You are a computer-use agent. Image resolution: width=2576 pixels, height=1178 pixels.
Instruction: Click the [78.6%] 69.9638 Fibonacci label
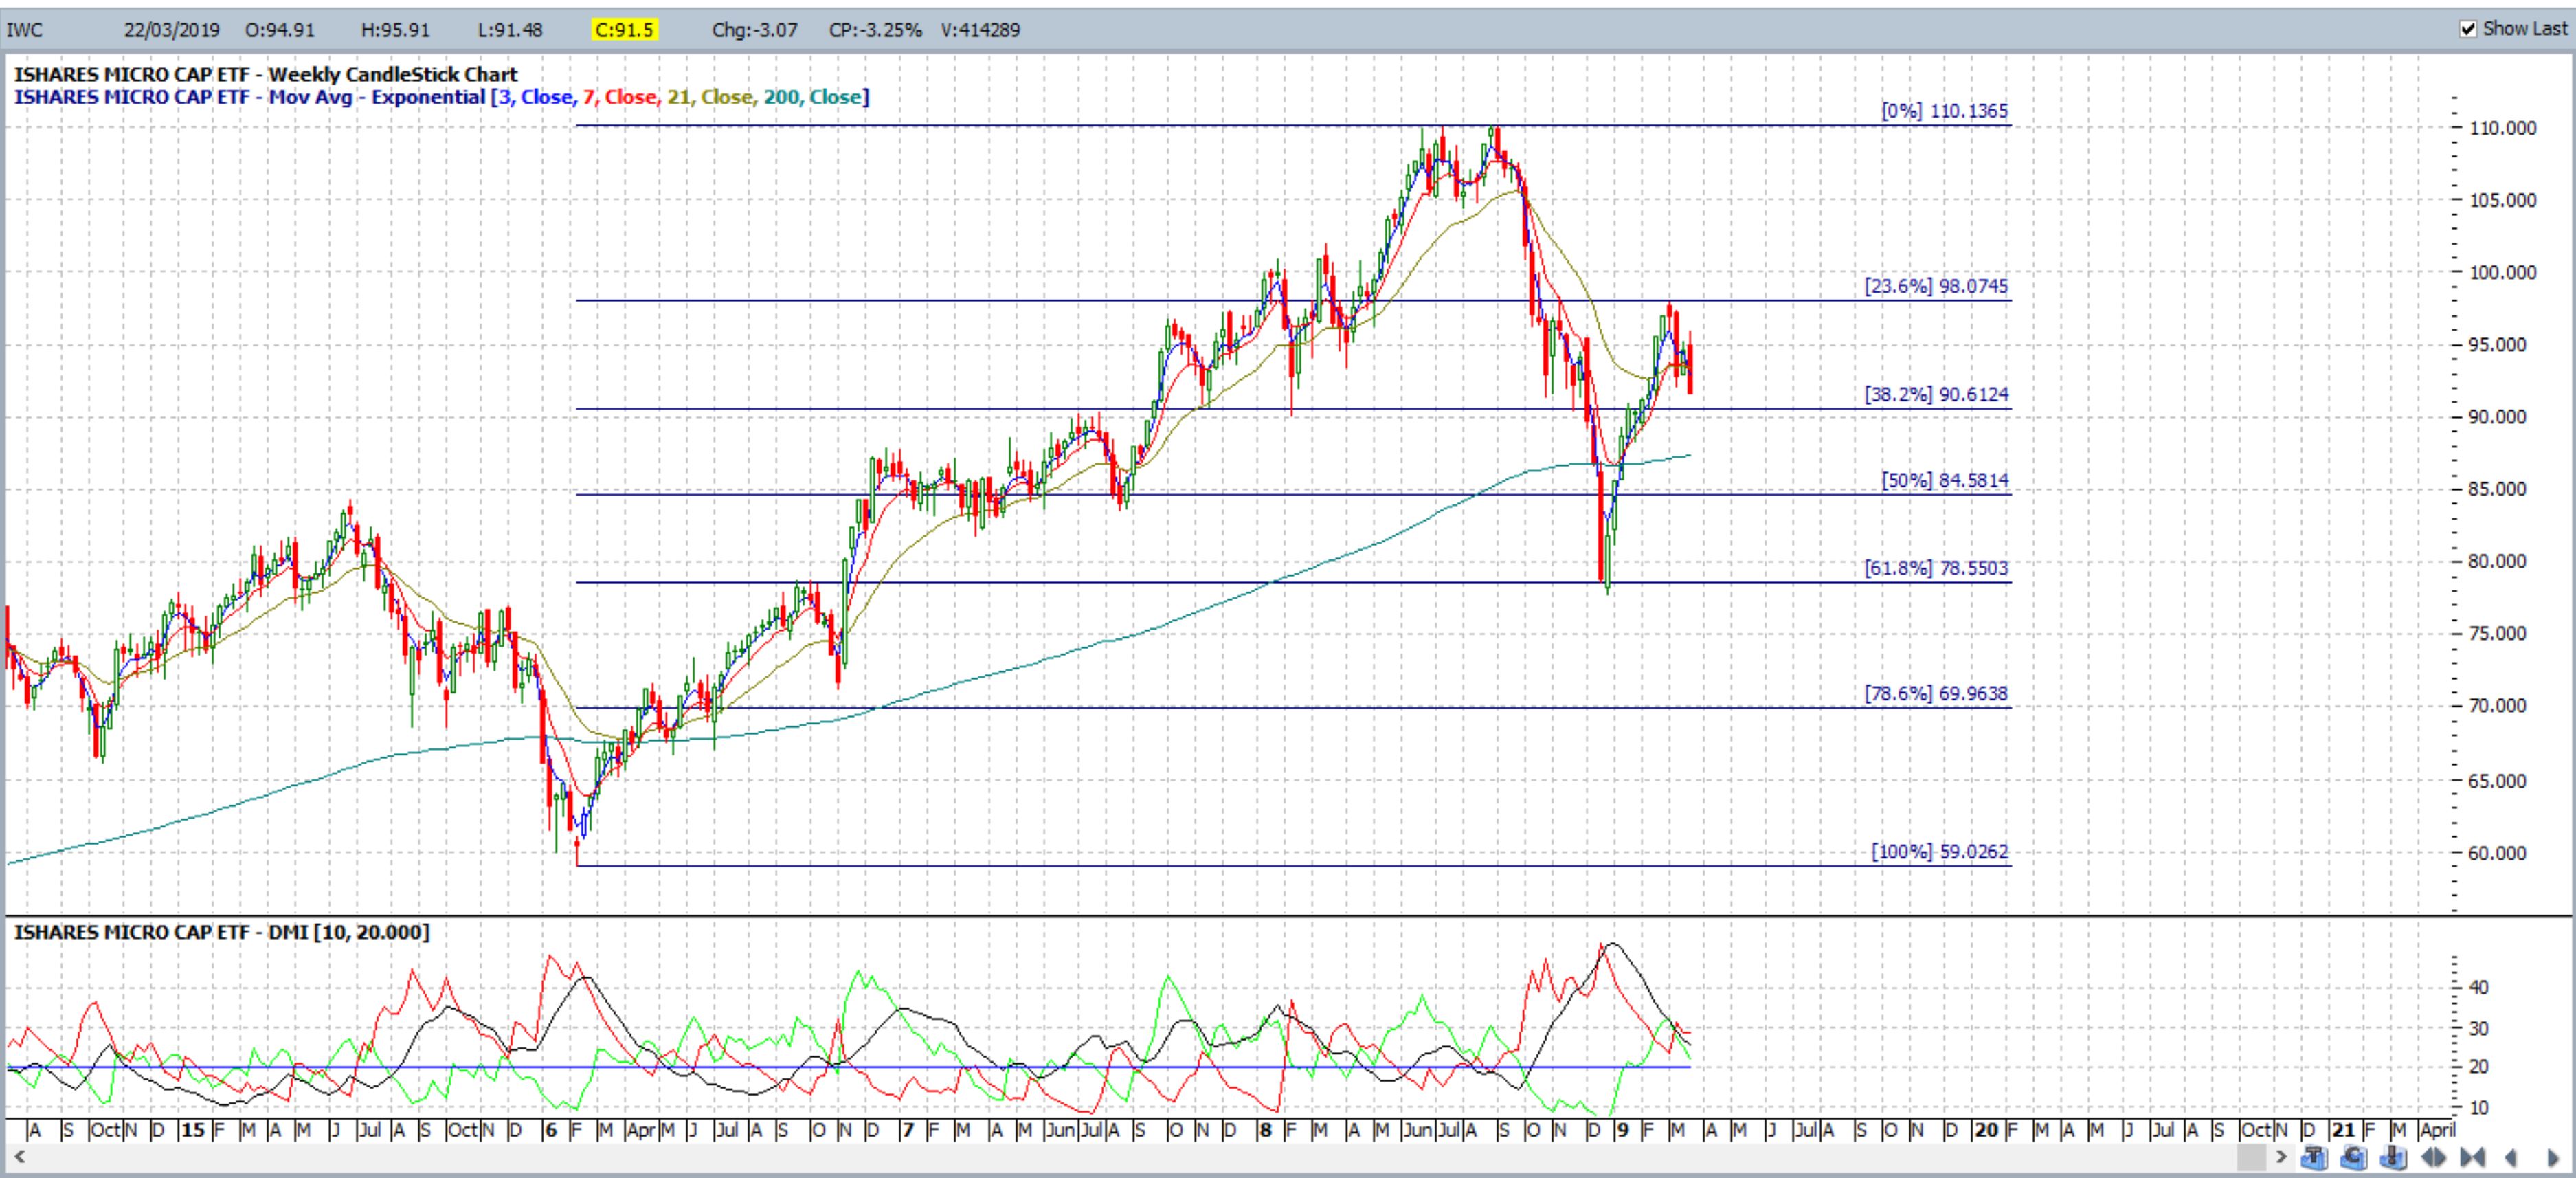(1936, 693)
